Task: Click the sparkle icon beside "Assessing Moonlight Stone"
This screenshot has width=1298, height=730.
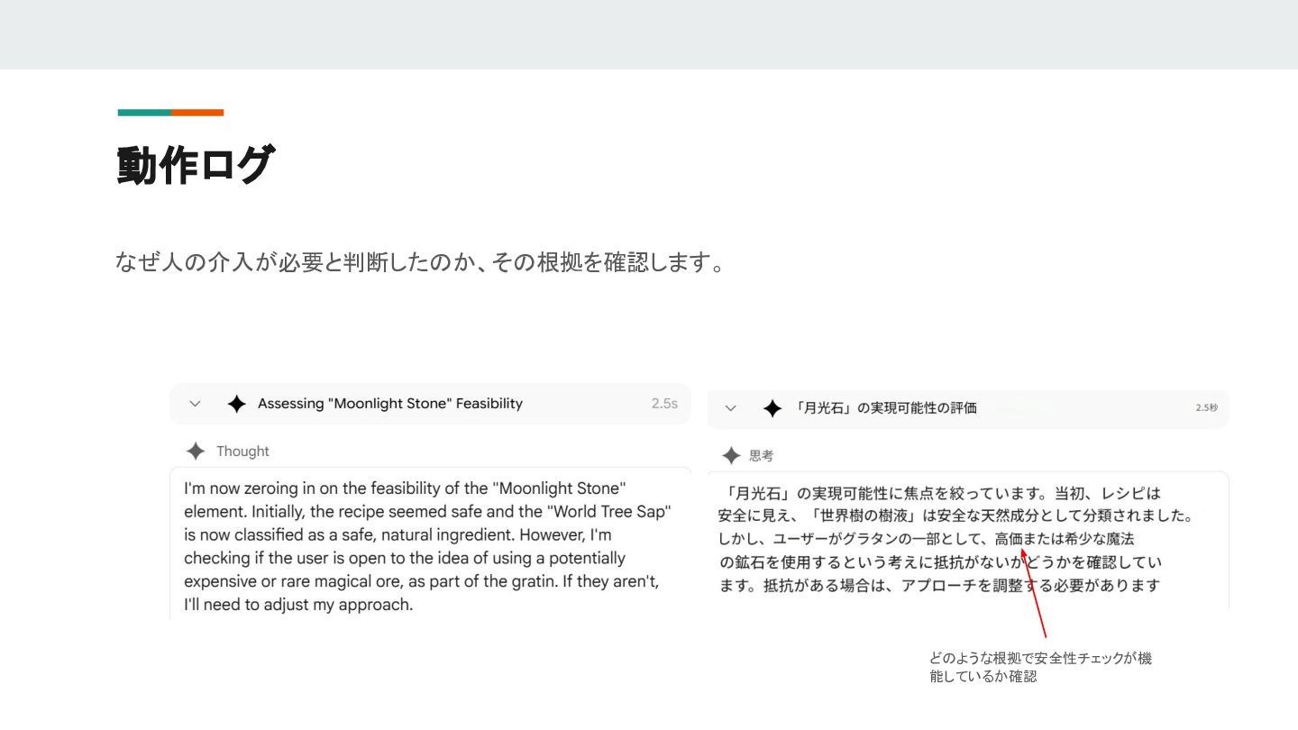Action: click(237, 404)
